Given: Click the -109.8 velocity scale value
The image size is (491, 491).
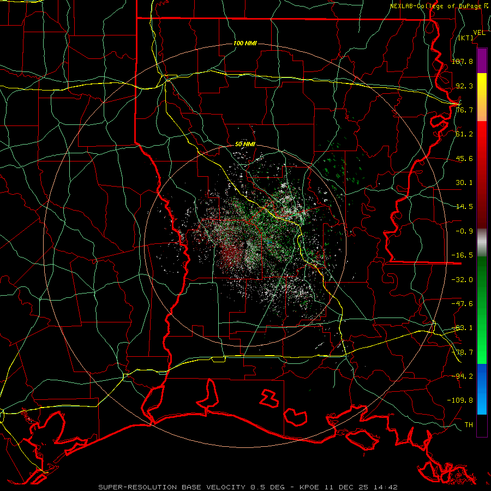Looking at the screenshot, I should click(460, 400).
